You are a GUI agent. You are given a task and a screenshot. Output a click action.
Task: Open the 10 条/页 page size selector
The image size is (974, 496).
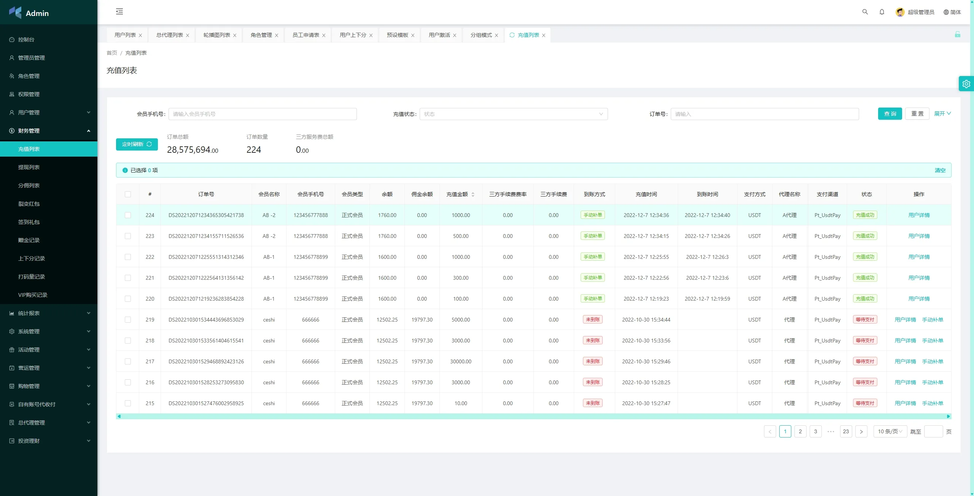(890, 431)
